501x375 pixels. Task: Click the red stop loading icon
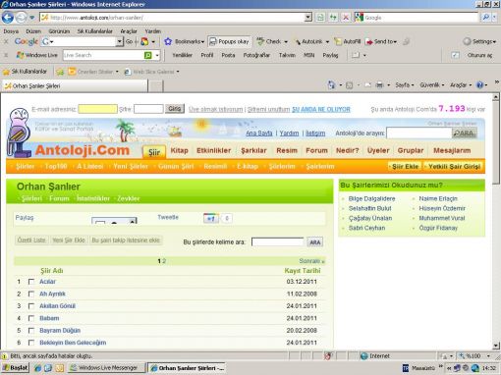coord(346,18)
